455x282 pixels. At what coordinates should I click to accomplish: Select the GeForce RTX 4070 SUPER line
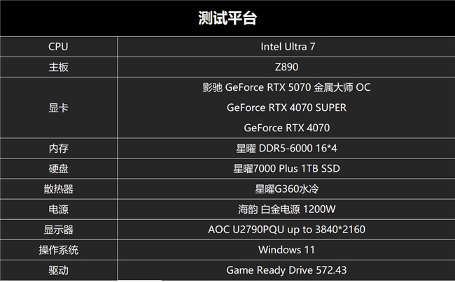pos(286,108)
